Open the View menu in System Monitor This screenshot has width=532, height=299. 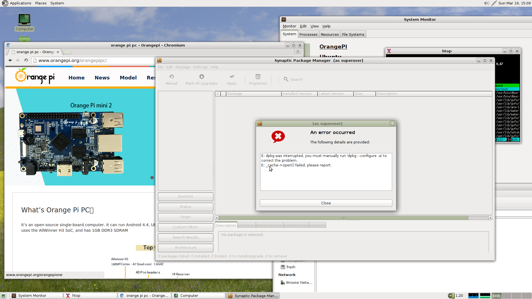[x=314, y=26]
